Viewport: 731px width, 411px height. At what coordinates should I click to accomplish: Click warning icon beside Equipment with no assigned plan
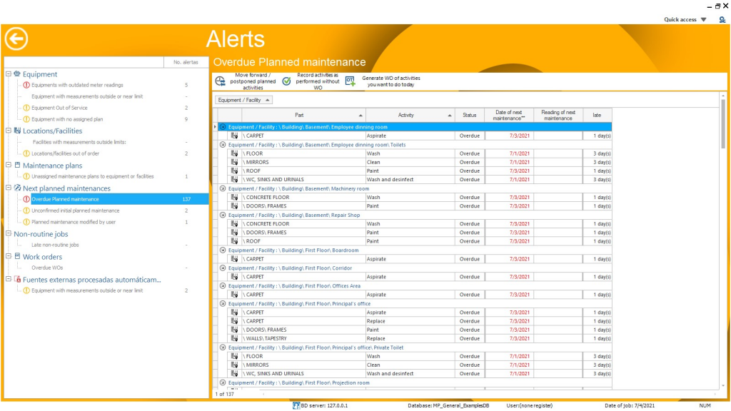26,119
